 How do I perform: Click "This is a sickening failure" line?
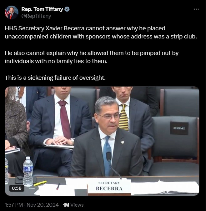click(x=55, y=78)
